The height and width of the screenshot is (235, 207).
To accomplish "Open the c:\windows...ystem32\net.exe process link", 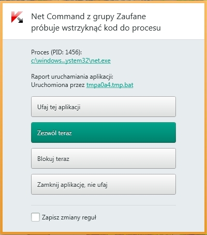I will (x=71, y=61).
